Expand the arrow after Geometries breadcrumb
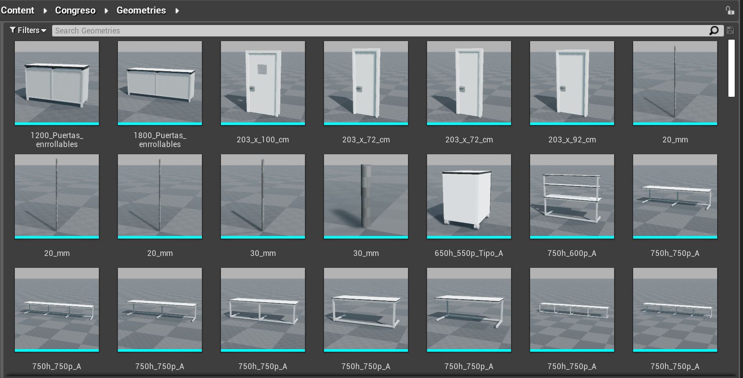 (177, 11)
